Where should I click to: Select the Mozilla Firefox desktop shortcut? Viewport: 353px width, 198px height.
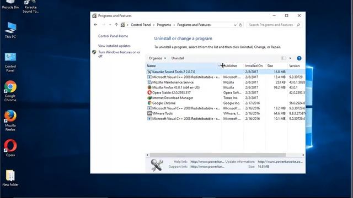point(10,120)
